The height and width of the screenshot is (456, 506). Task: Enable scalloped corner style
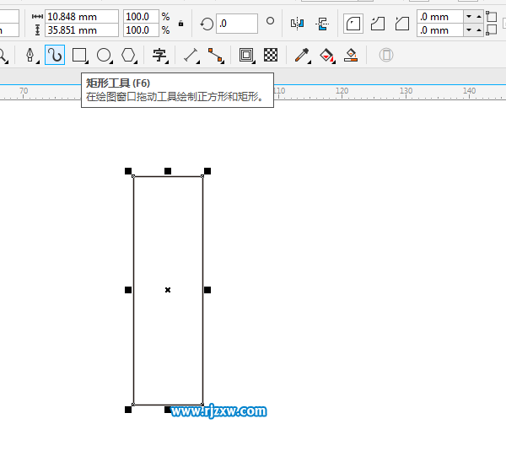coord(378,24)
